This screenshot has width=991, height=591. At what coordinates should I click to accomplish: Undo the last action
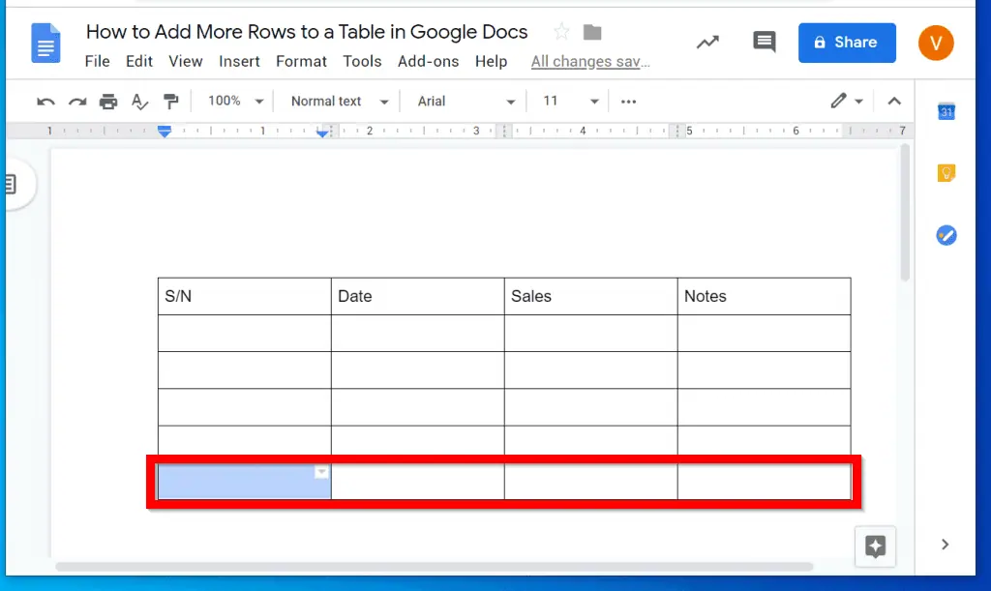coord(45,101)
